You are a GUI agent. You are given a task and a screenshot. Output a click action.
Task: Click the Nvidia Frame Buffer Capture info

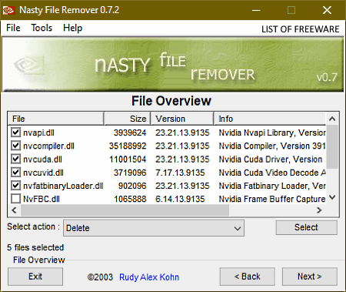coord(272,200)
